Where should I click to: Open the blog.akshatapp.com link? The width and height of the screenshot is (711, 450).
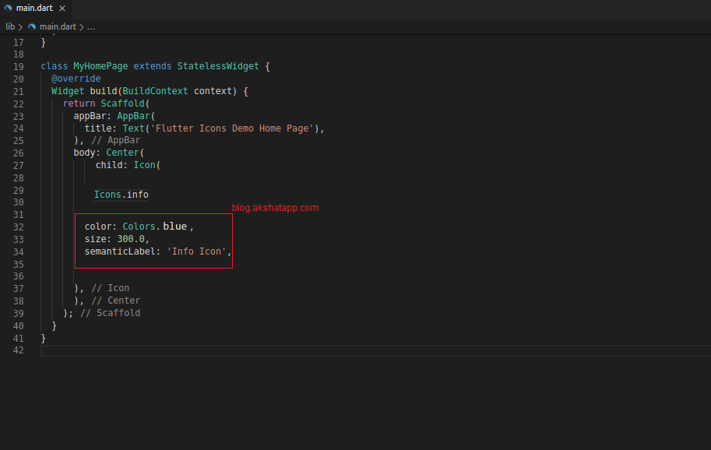pyautogui.click(x=275, y=207)
